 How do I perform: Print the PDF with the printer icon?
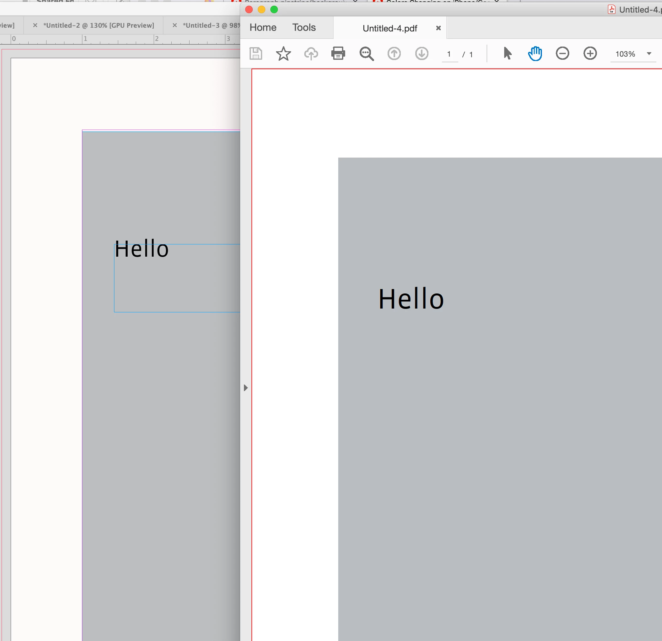pos(338,54)
